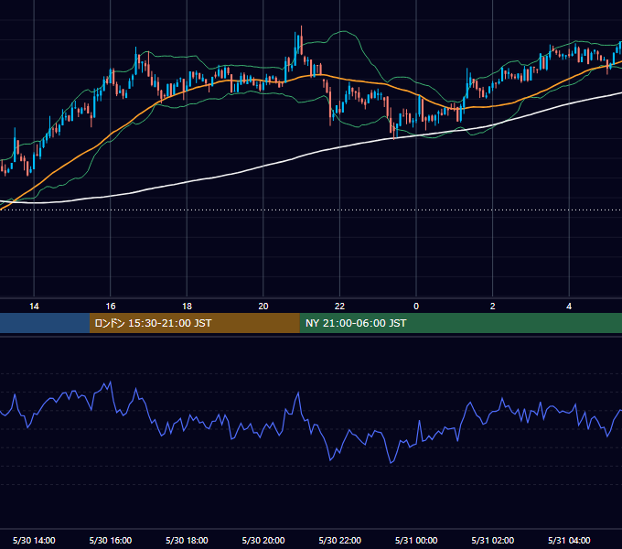Click the NY 21:00-06:00 JST session bar
The width and height of the screenshot is (622, 549).
pyautogui.click(x=460, y=323)
